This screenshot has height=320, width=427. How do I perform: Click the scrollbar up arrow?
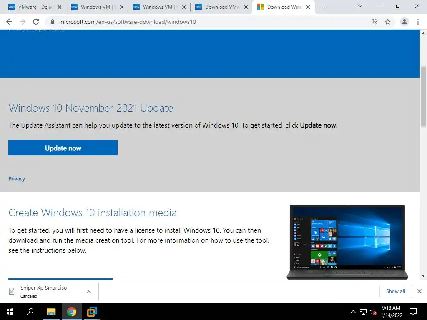(x=424, y=33)
